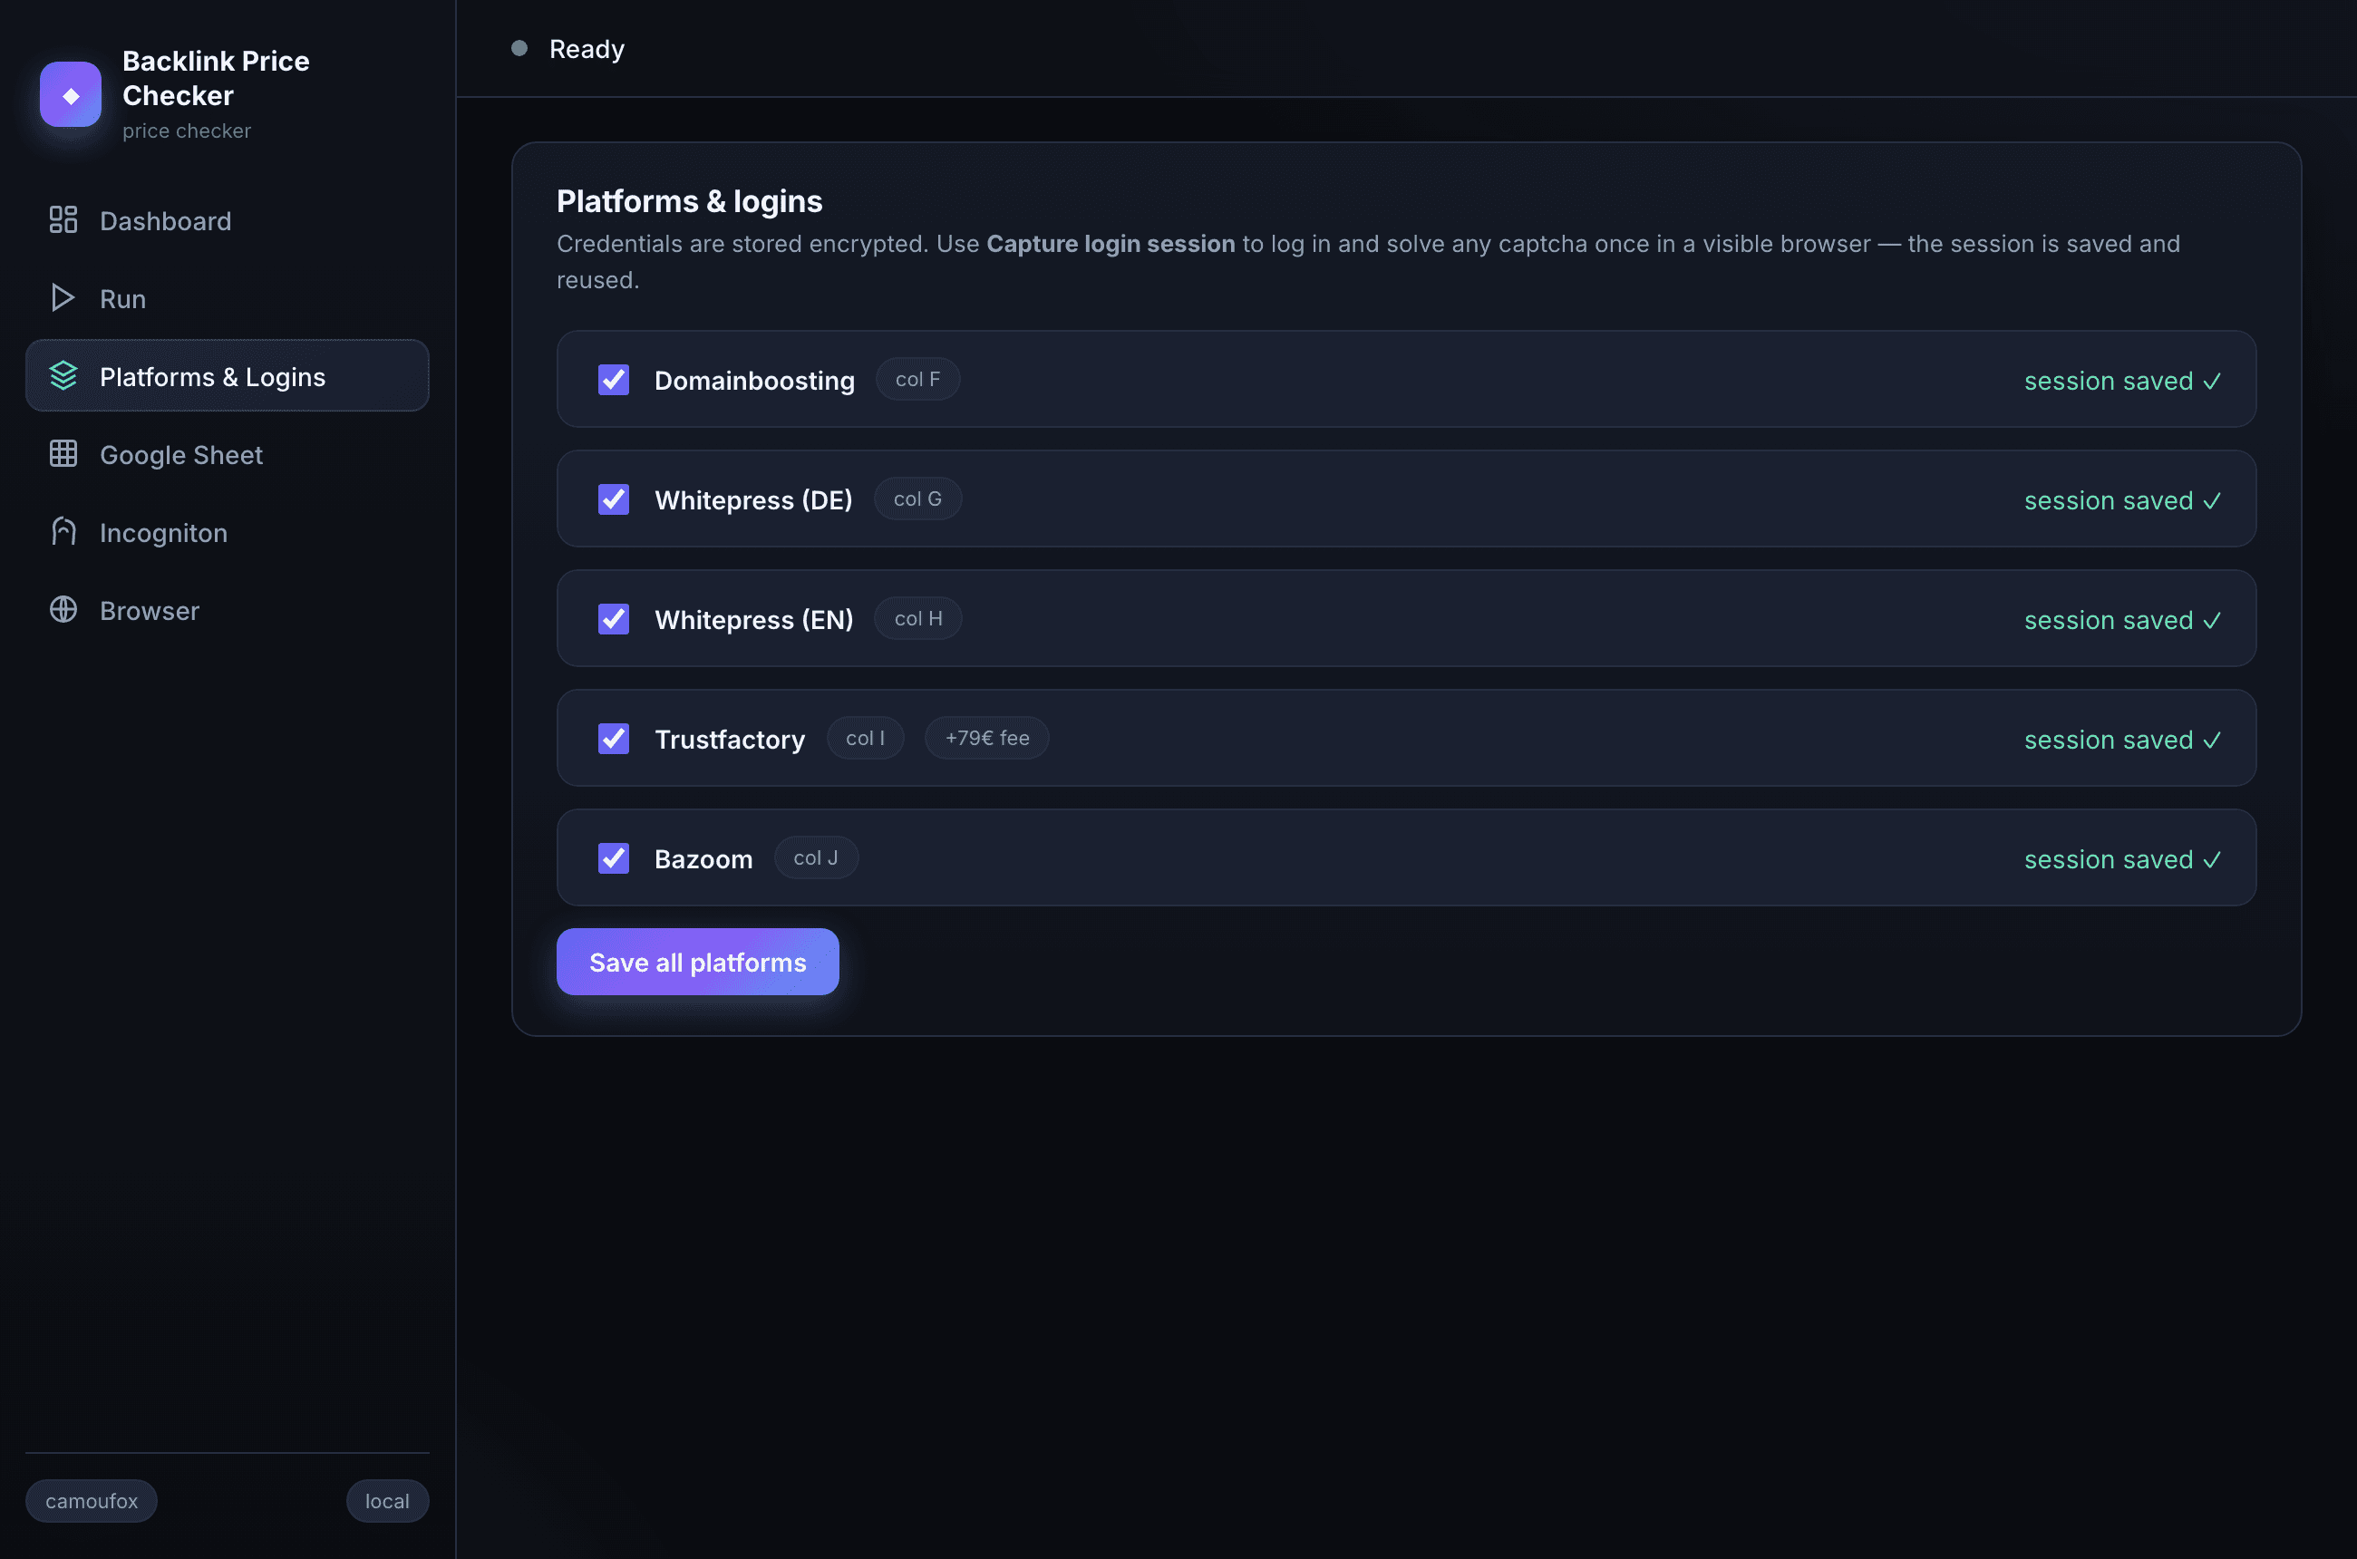The width and height of the screenshot is (2357, 1559).
Task: Click the Run play-triangle icon
Action: pyautogui.click(x=63, y=297)
